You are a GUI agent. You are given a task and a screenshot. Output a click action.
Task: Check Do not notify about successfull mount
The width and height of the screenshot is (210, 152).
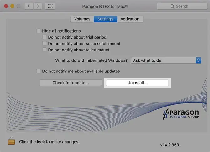point(45,43)
